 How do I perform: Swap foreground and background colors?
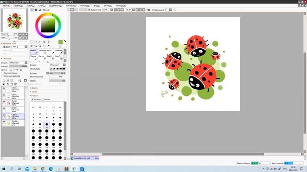(65, 42)
